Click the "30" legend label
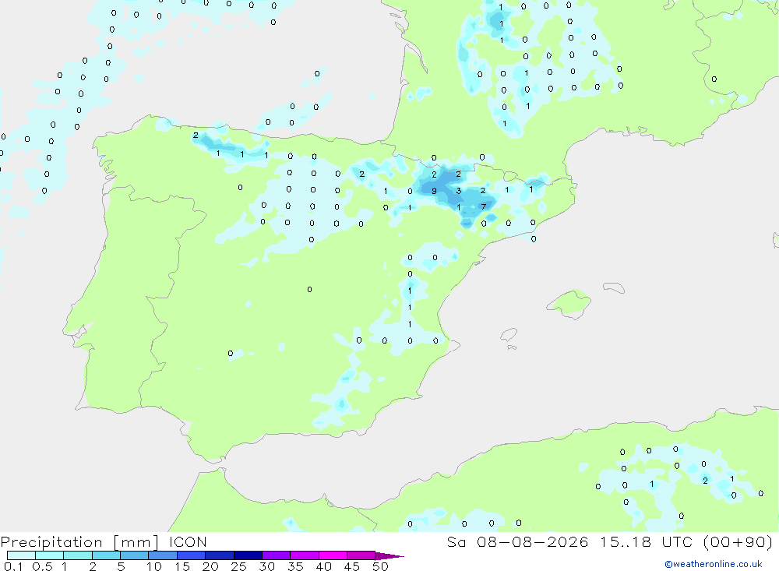 point(267,566)
